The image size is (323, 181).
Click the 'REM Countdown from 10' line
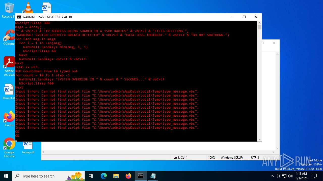coord(46,71)
